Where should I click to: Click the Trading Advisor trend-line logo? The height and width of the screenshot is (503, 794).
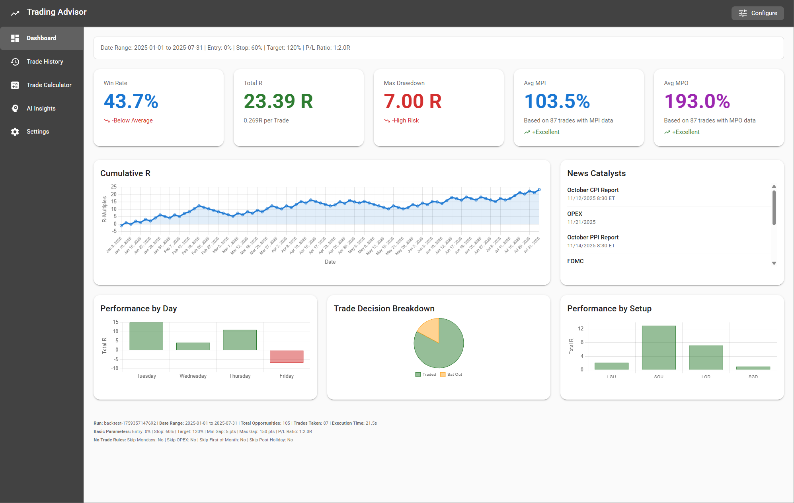pyautogui.click(x=14, y=12)
